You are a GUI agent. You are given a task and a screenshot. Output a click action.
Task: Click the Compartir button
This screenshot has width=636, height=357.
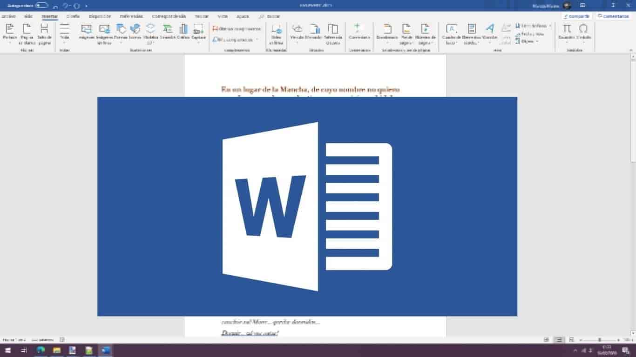tap(576, 16)
